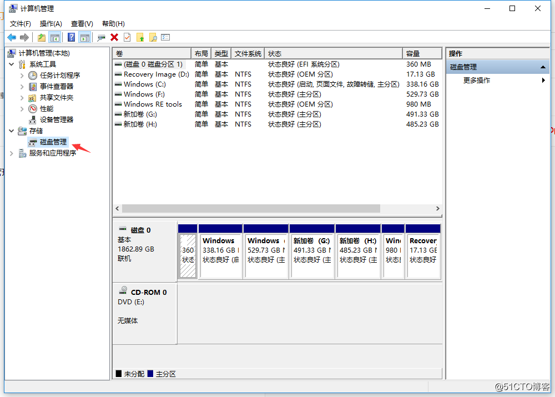Expand the 共享文件夹 node

pyautogui.click(x=22, y=98)
